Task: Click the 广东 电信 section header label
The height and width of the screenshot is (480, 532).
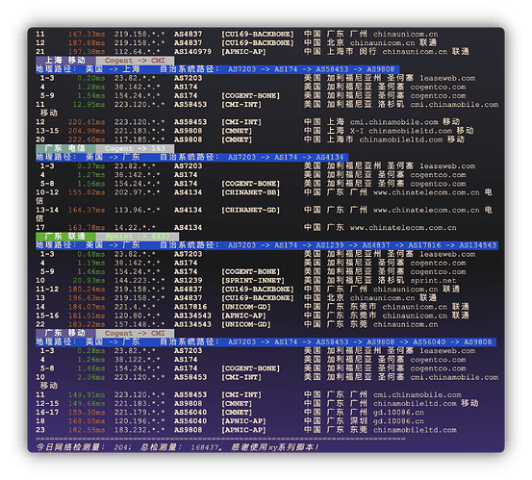Action: click(x=65, y=148)
